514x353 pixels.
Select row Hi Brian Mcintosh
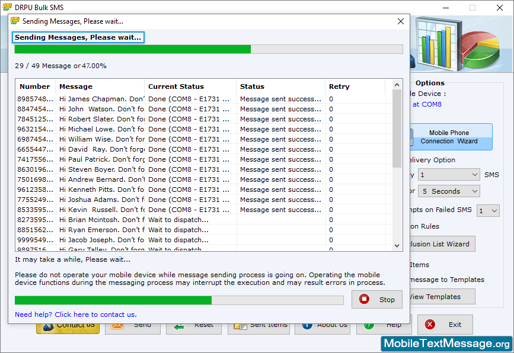tap(203, 220)
